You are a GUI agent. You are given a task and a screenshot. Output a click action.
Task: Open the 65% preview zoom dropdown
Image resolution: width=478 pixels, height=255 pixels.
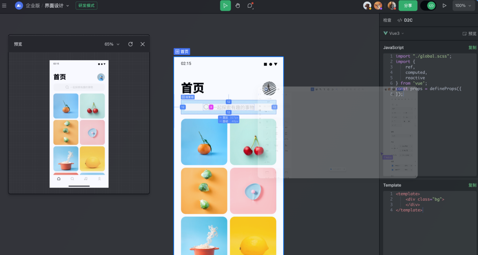point(112,44)
